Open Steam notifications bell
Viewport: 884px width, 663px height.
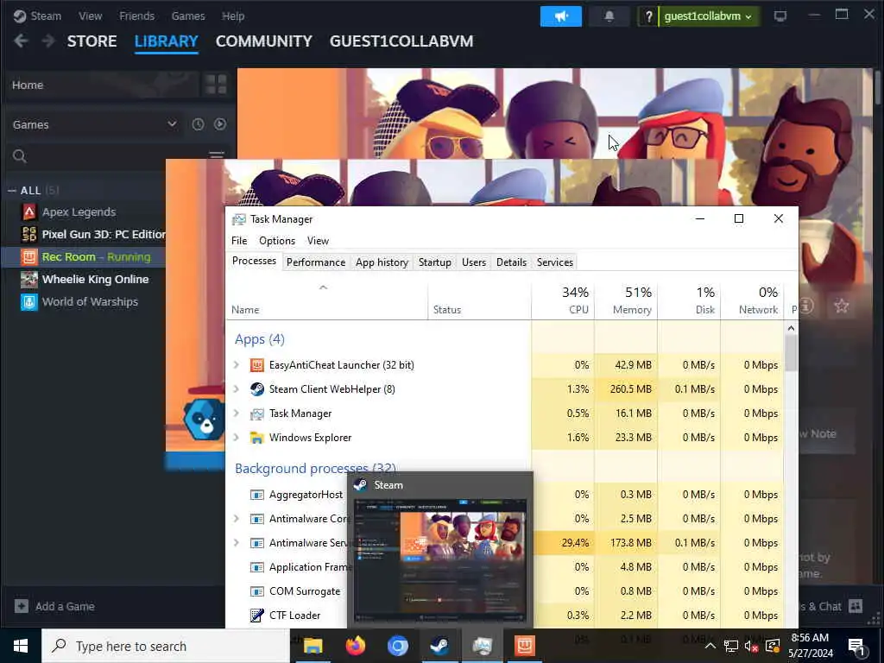(609, 16)
